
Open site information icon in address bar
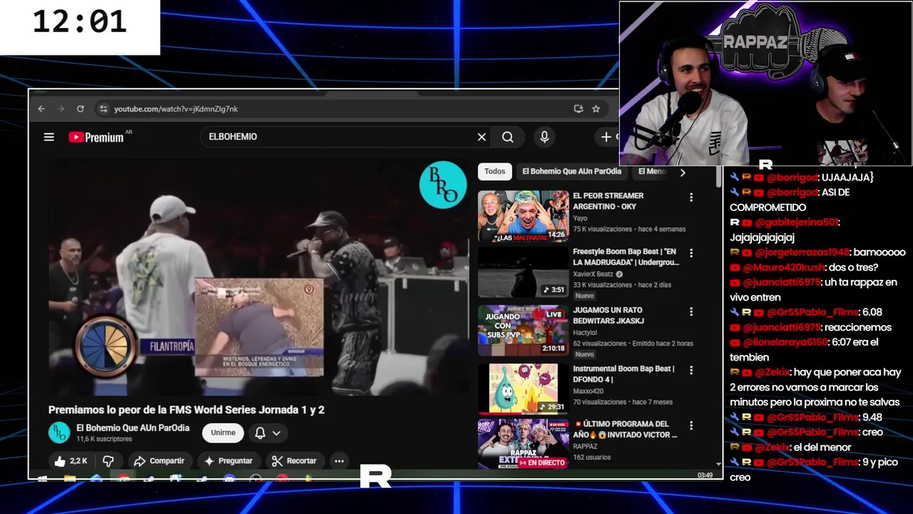pyautogui.click(x=103, y=109)
